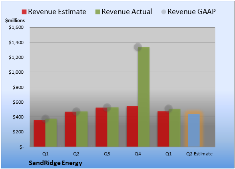235x169 pixels.
Task: Click the '$400' axis value
Action: (18, 117)
